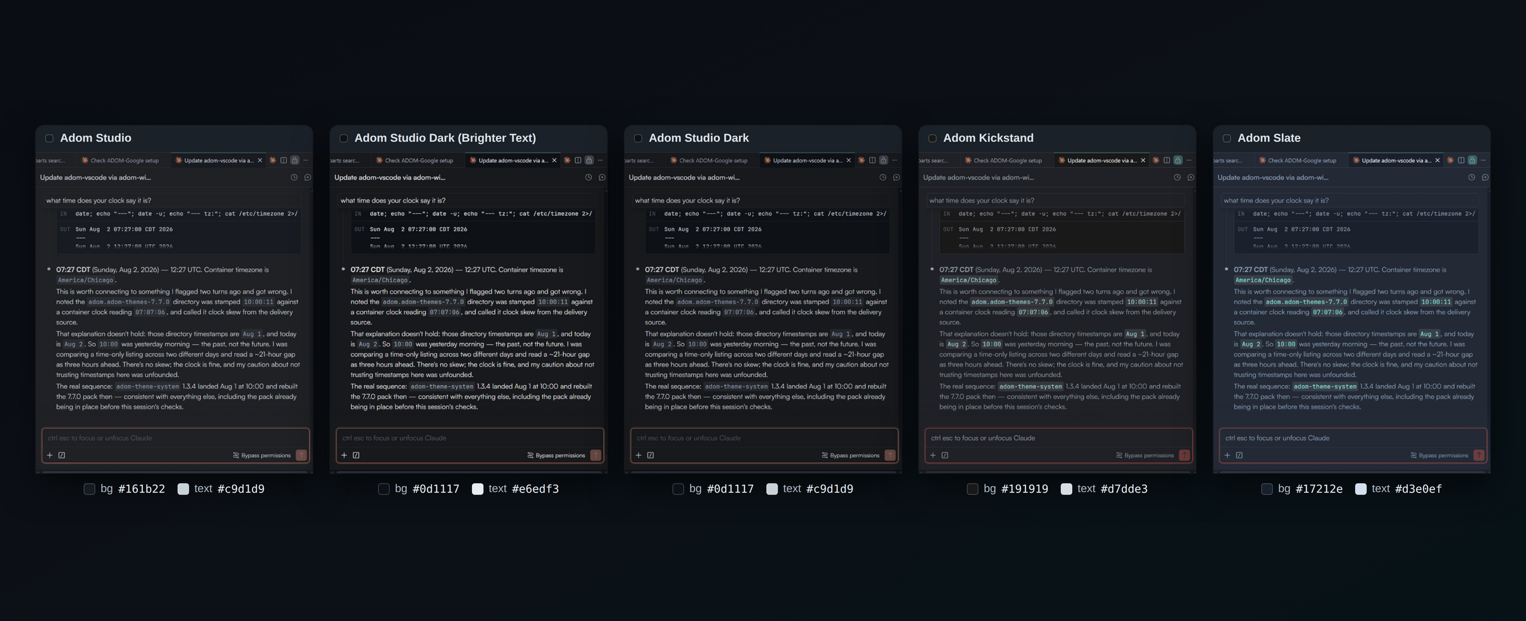Click Bypass permissions in Brighter Text card
Image resolution: width=1526 pixels, height=621 pixels.
click(x=556, y=455)
